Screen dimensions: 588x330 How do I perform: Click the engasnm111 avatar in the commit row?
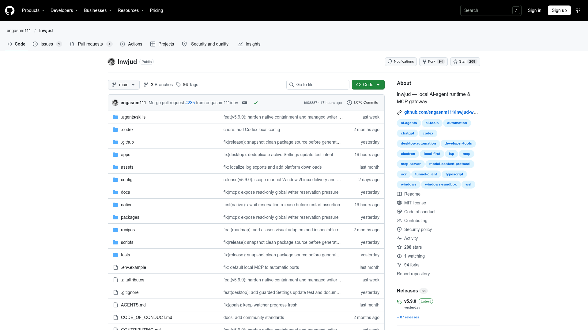[x=115, y=103]
